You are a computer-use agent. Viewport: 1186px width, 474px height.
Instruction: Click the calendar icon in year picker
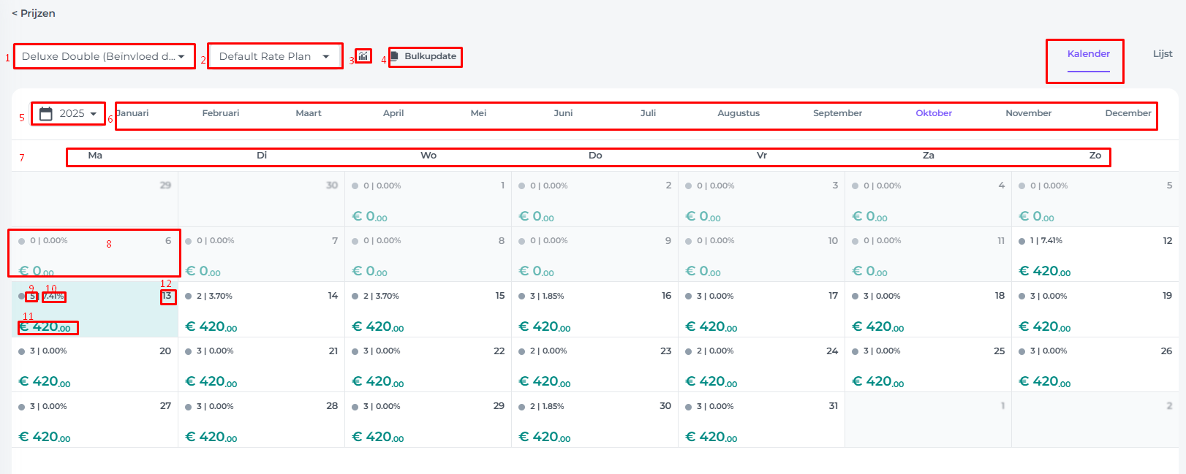(x=46, y=114)
